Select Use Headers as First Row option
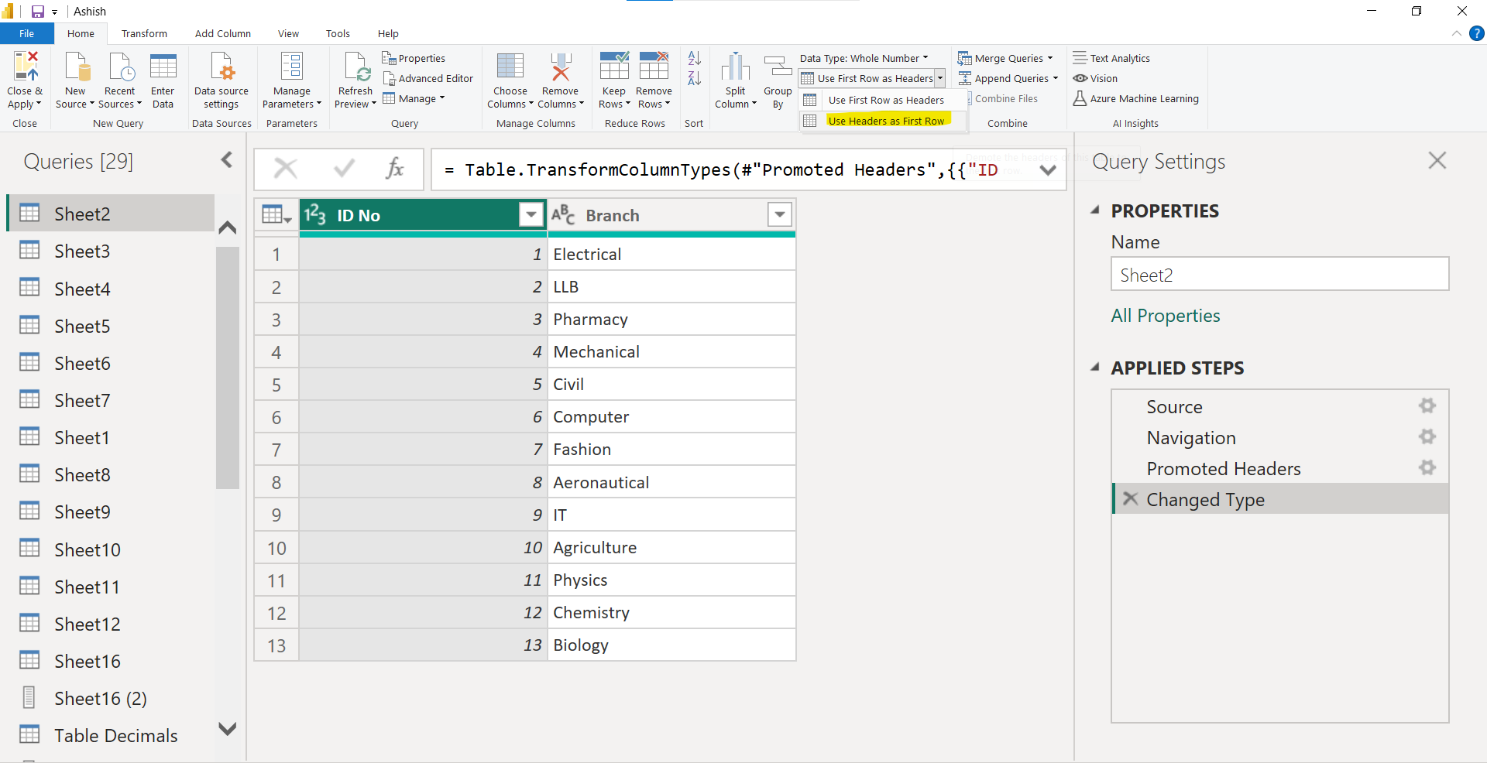The image size is (1487, 763). pos(885,121)
